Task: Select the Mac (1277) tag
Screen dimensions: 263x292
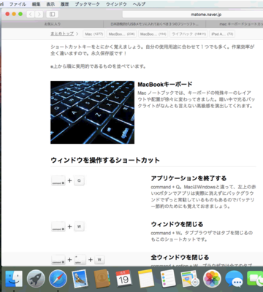Action: click(x=94, y=34)
